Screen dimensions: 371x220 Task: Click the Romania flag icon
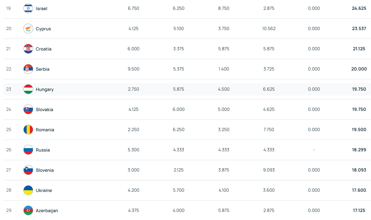point(28,130)
